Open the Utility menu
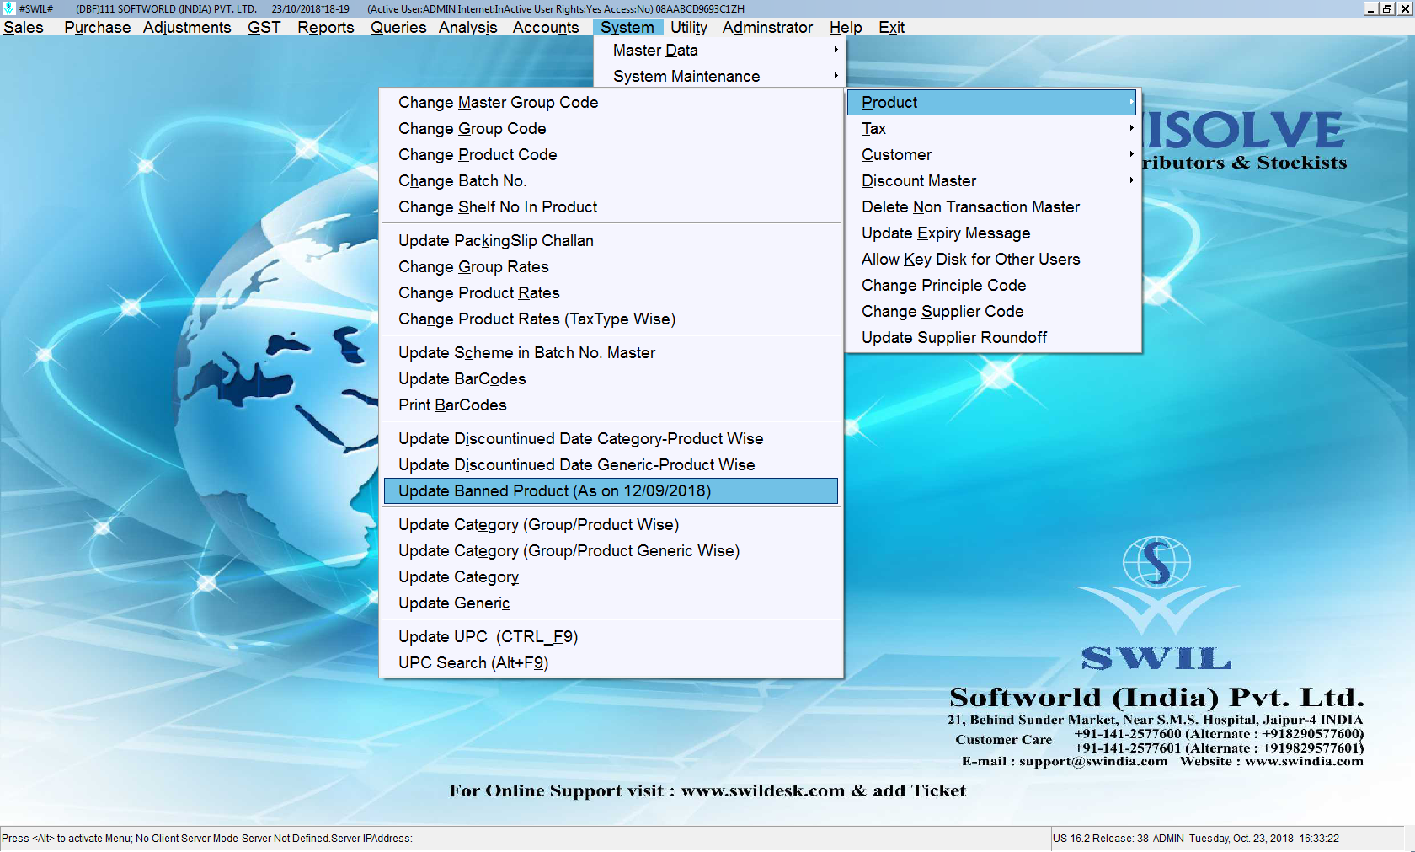 click(x=688, y=27)
